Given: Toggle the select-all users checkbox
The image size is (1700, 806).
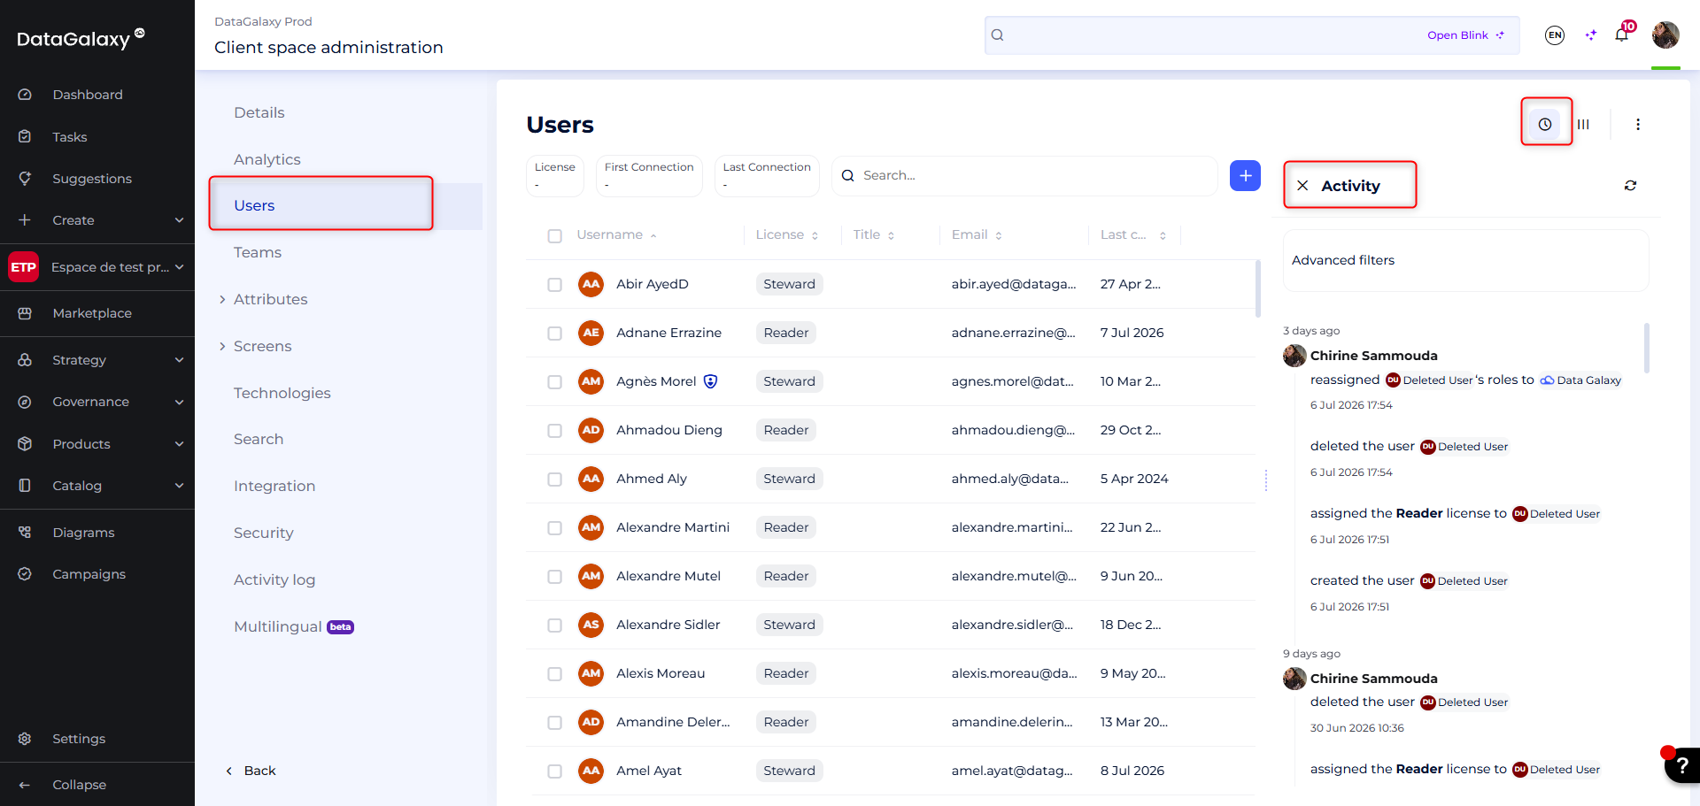Looking at the screenshot, I should point(554,236).
